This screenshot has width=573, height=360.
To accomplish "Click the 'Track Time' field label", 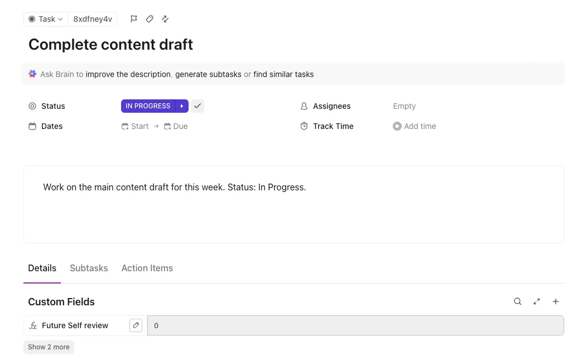I will click(333, 126).
